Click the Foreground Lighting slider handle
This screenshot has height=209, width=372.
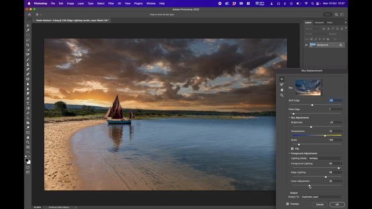pos(338,168)
